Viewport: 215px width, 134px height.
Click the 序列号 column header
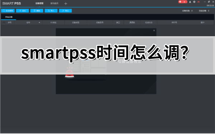174,23
